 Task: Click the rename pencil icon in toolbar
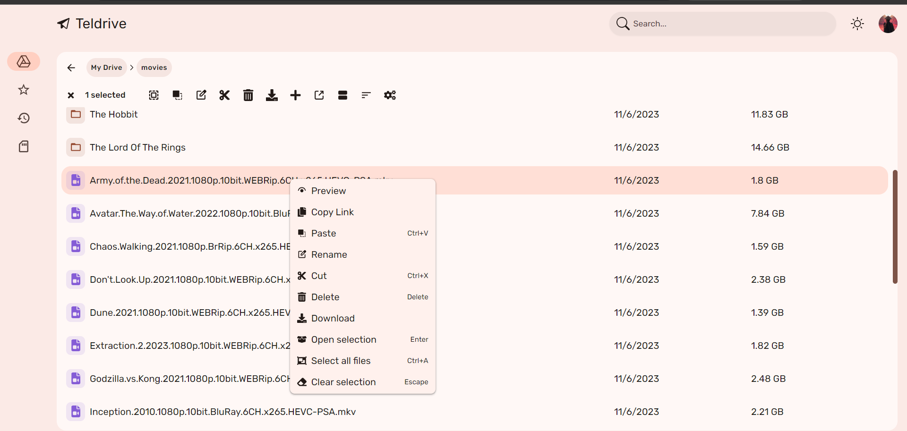point(201,95)
